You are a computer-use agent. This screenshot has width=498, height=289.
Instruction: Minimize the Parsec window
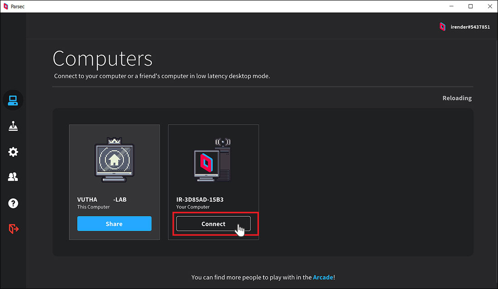pyautogui.click(x=451, y=6)
